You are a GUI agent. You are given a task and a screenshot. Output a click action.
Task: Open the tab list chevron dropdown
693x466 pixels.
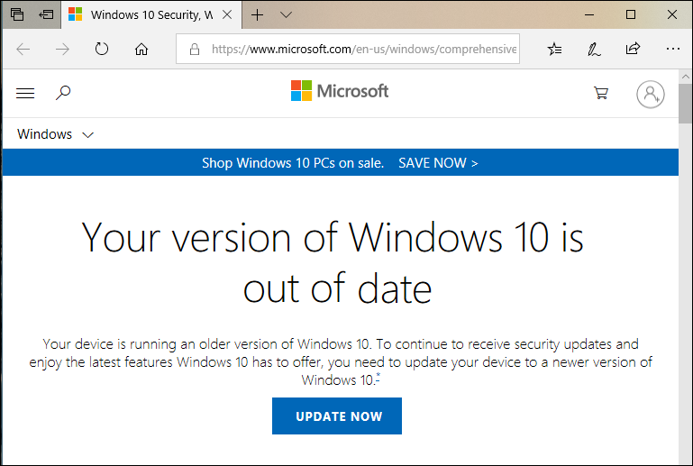point(287,15)
